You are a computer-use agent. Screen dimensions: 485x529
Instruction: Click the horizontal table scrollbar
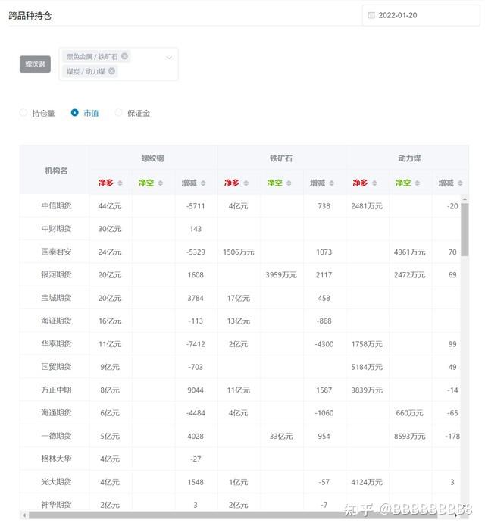coord(227,515)
